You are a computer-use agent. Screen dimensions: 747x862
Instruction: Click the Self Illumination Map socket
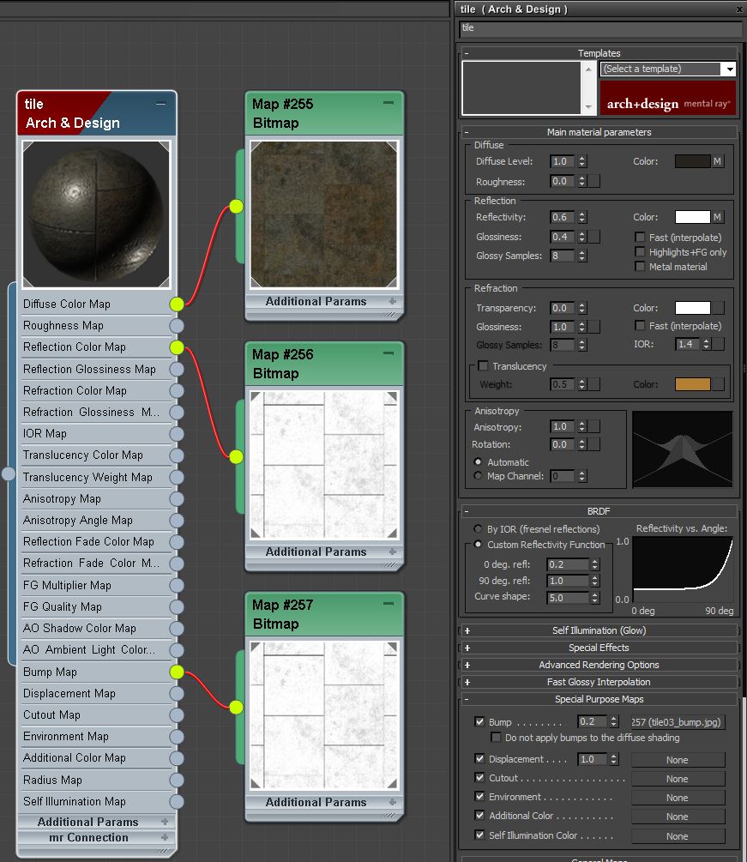click(177, 801)
